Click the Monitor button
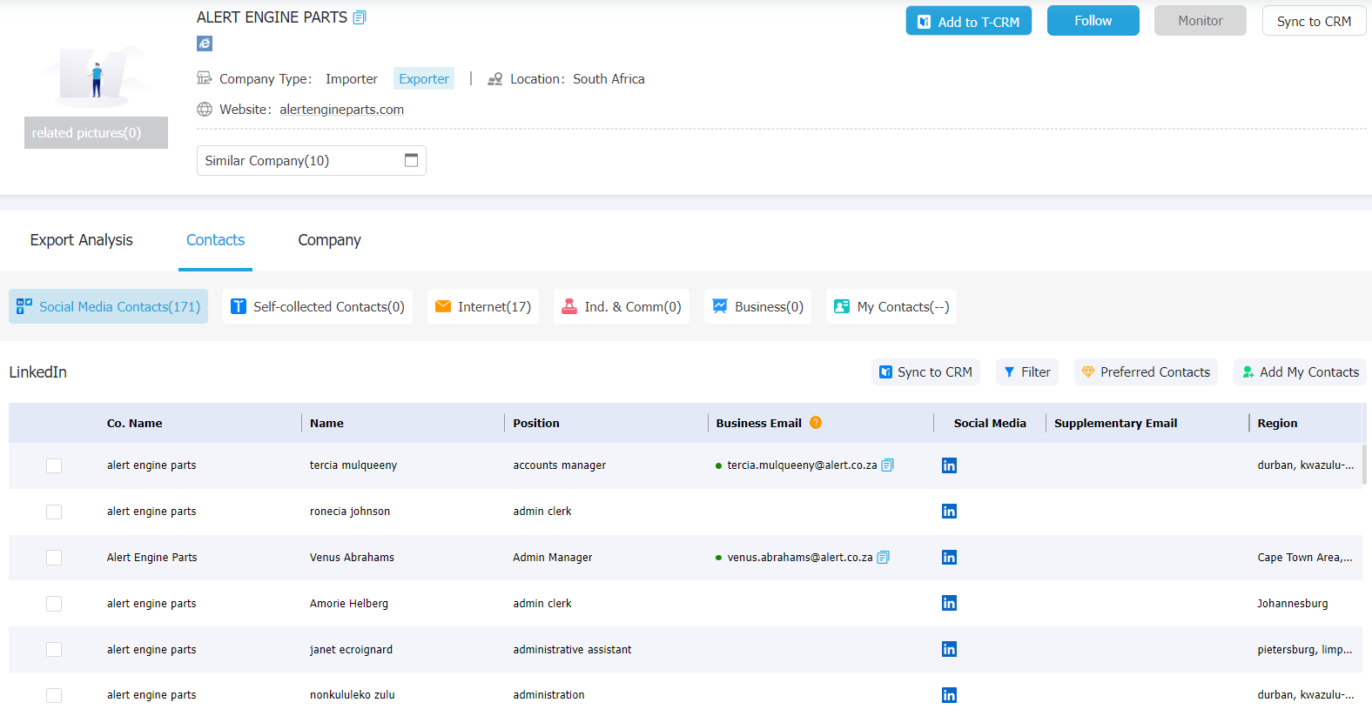 coord(1200,21)
